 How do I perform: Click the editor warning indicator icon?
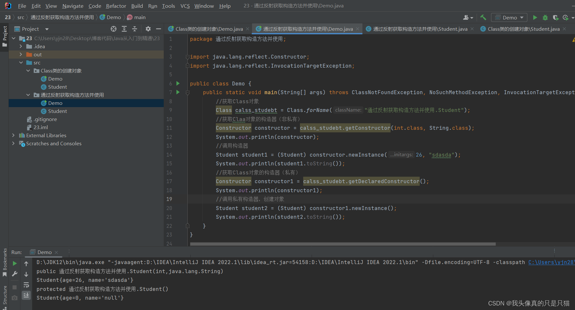click(573, 39)
